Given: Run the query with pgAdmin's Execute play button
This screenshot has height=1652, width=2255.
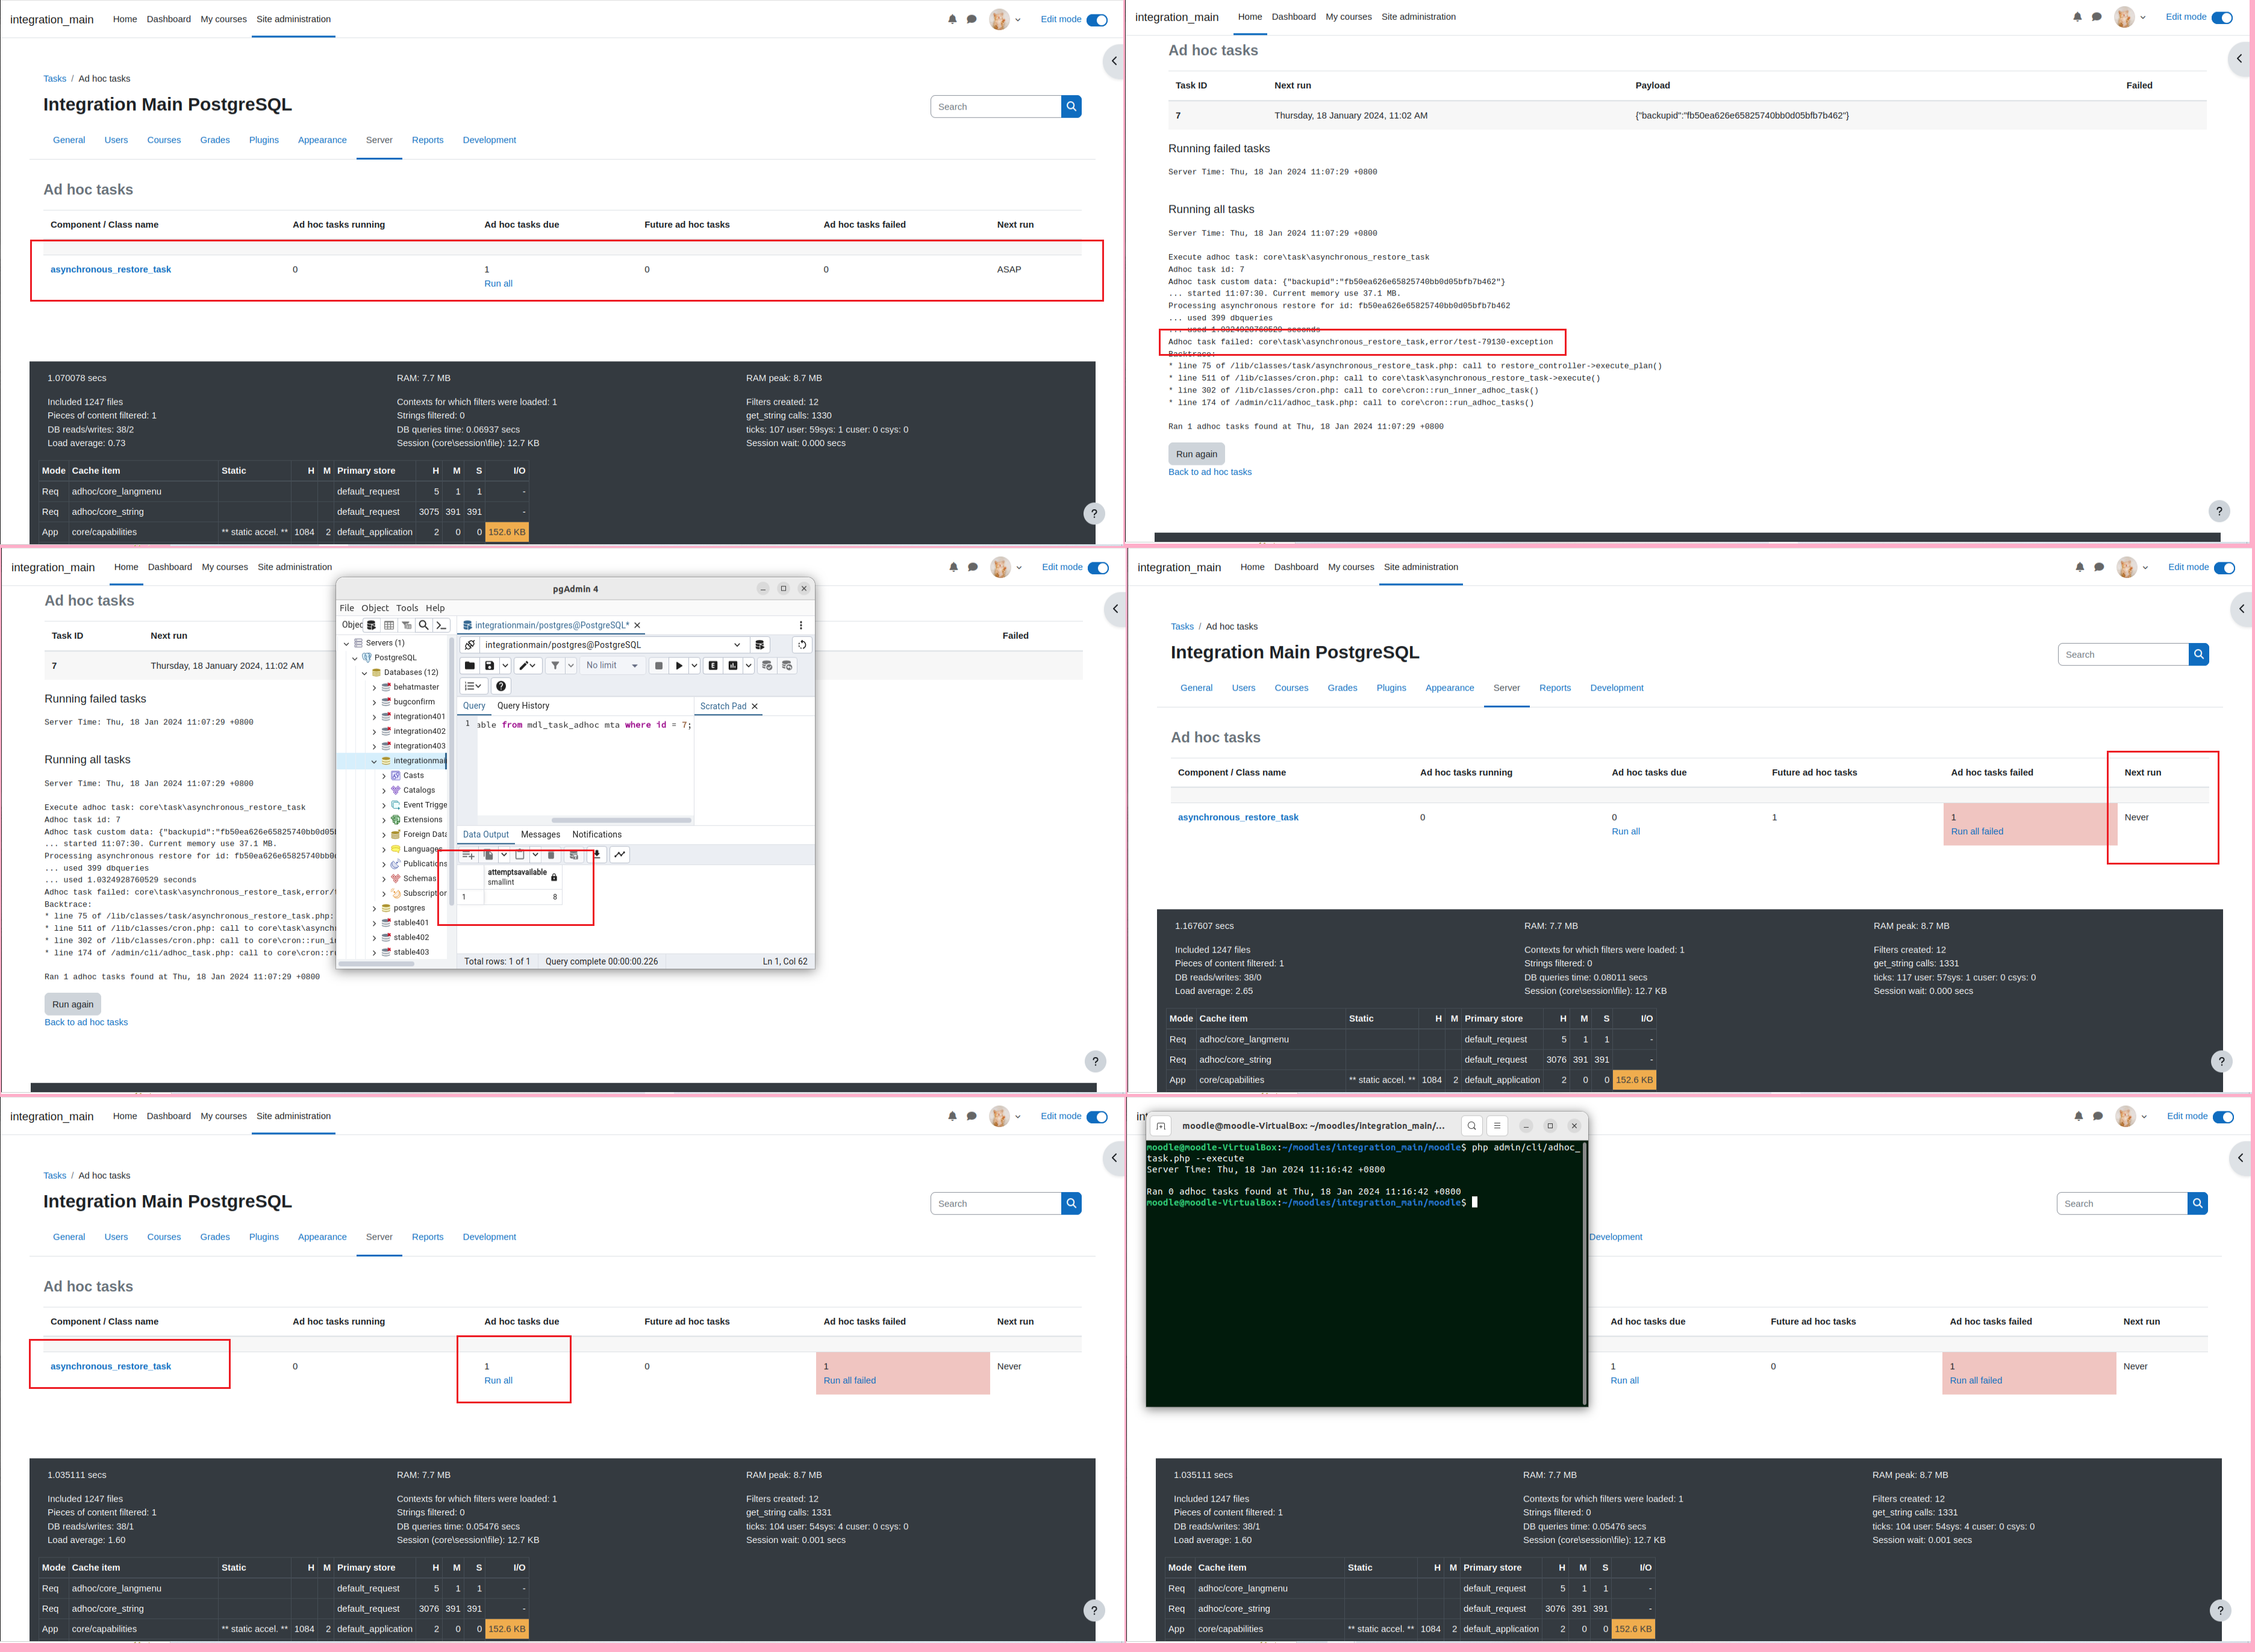Looking at the screenshot, I should click(679, 666).
